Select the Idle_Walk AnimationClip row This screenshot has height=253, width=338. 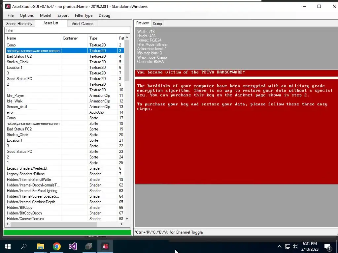(65, 101)
